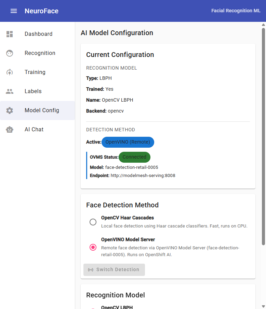Click the hamburger menu icon
The width and height of the screenshot is (266, 309).
pyautogui.click(x=14, y=11)
